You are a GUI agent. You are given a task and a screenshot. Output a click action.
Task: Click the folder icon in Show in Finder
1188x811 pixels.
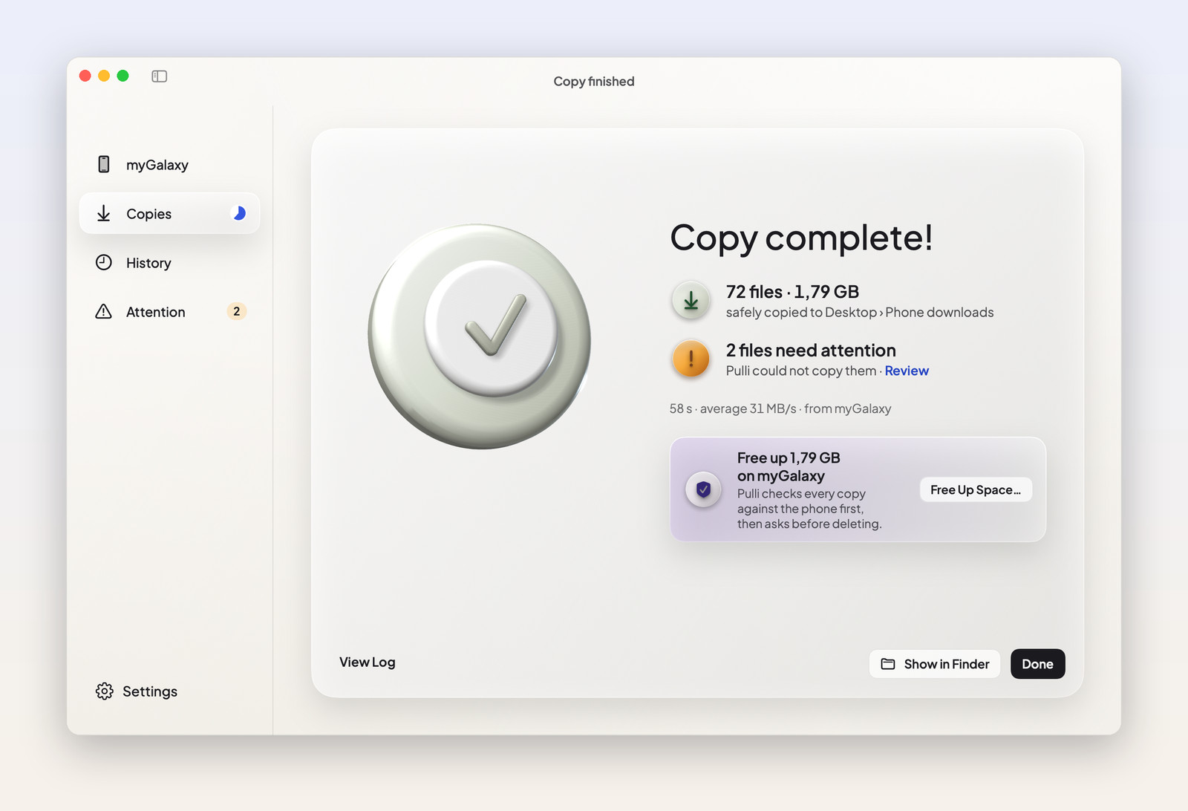coord(888,664)
